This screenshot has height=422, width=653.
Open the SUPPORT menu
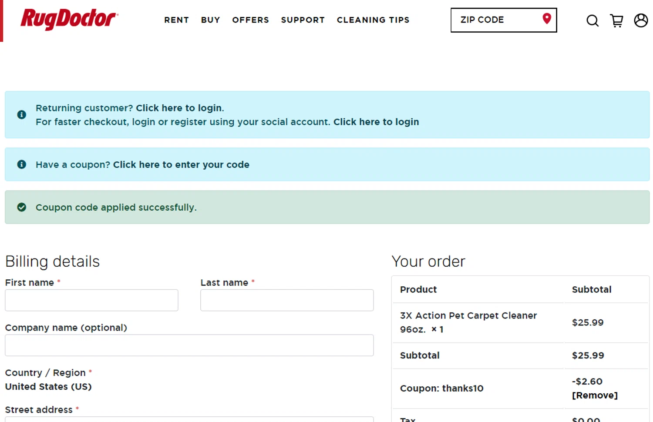[303, 20]
